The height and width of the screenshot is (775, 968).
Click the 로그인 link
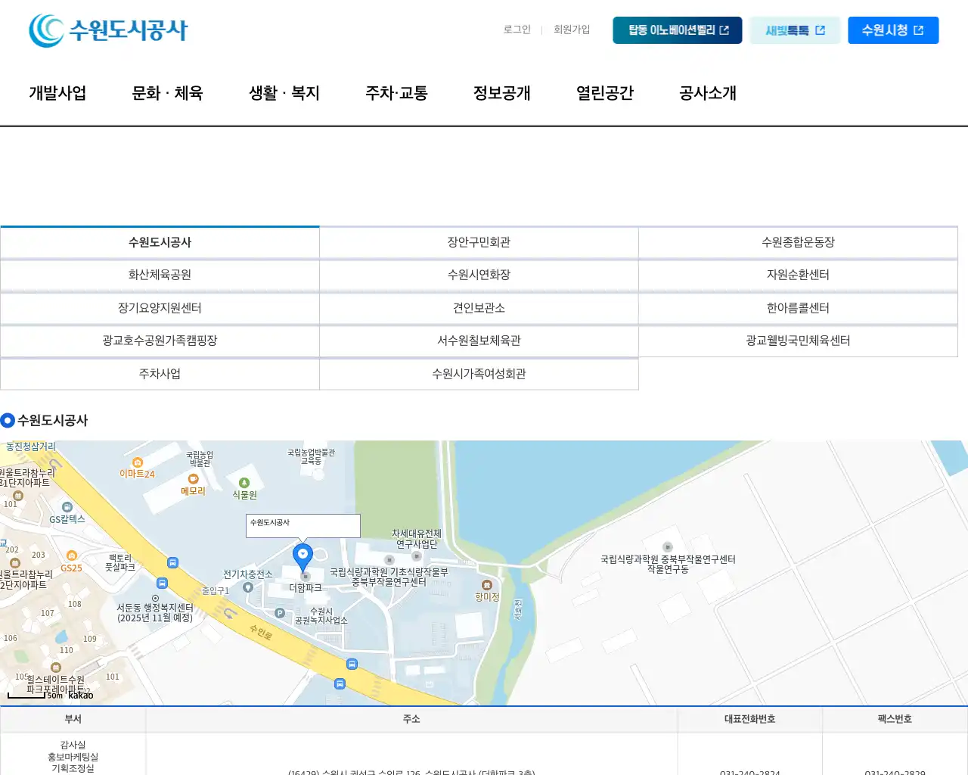coord(517,30)
